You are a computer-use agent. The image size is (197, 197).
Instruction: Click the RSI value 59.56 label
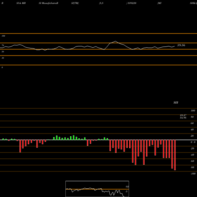[x=181, y=45]
